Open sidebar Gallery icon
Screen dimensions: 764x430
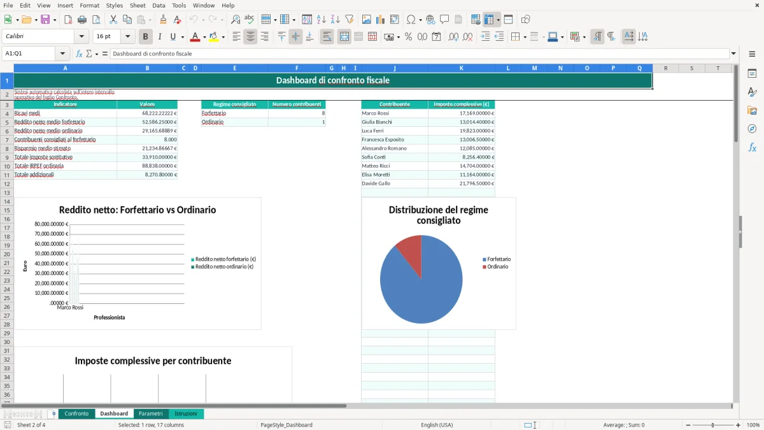752,110
